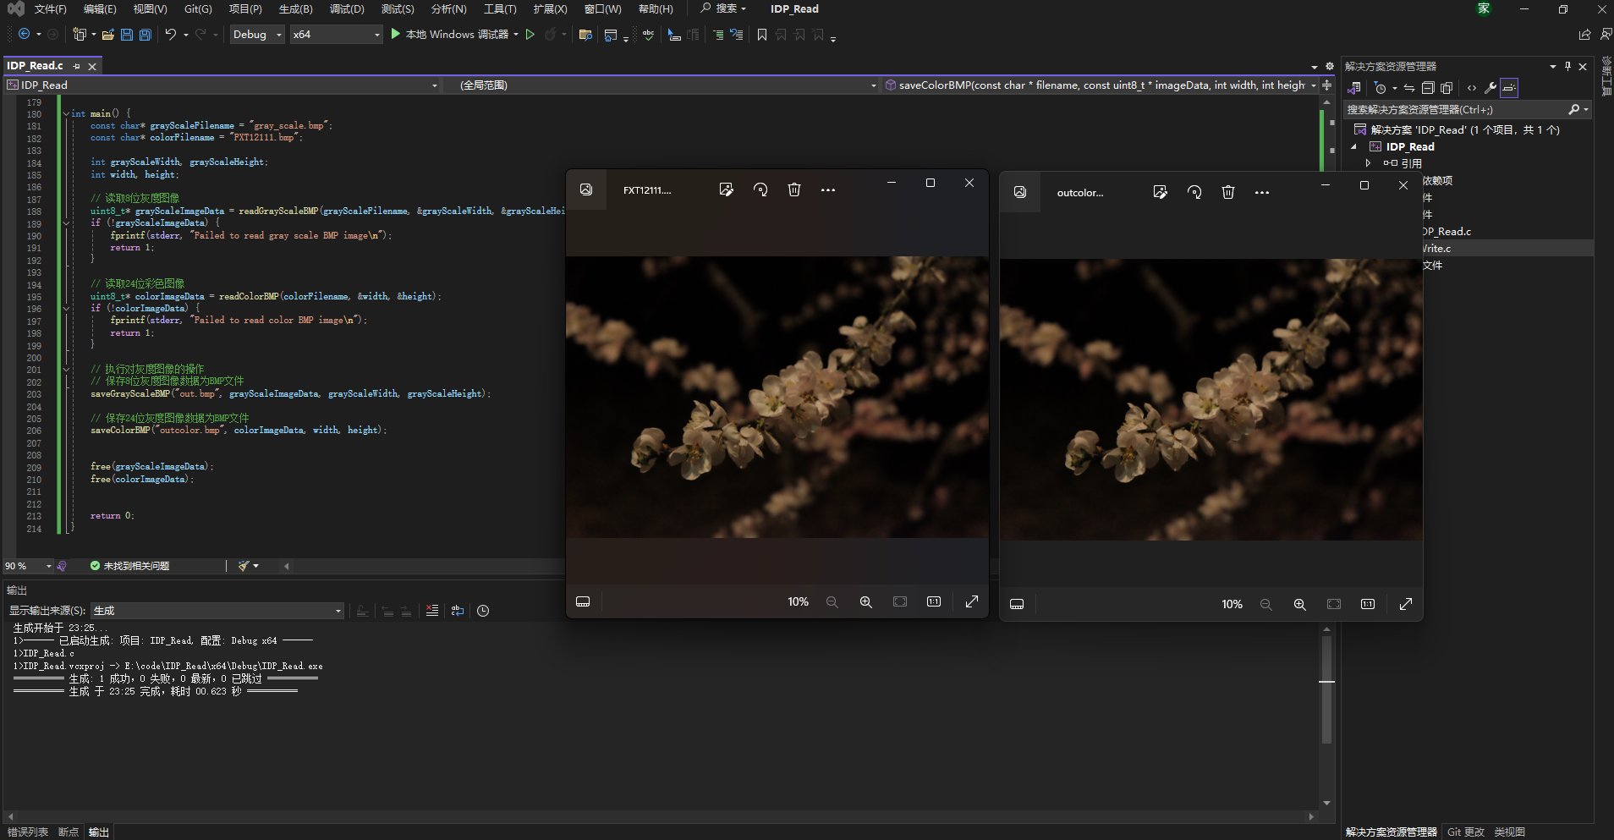The height and width of the screenshot is (840, 1614).
Task: Delete the image in outcolor viewer
Action: (x=1228, y=192)
